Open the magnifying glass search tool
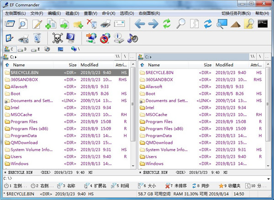274x200 pixels. pos(181,24)
